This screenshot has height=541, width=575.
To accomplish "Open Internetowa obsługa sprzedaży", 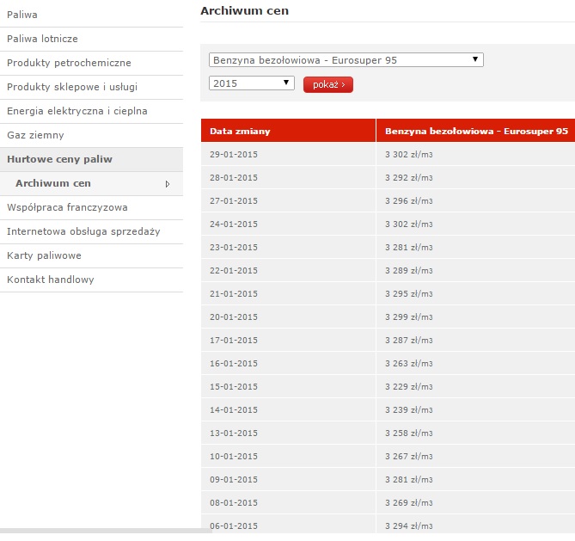I will click(x=83, y=231).
